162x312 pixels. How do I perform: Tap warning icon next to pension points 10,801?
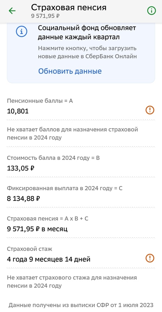150,110
